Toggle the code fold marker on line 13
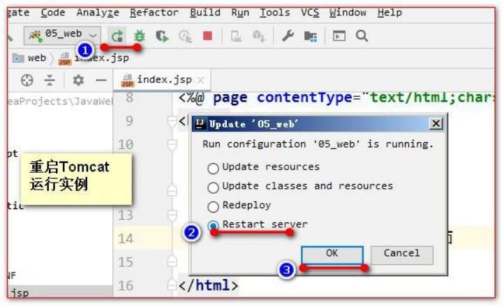 pos(172,215)
